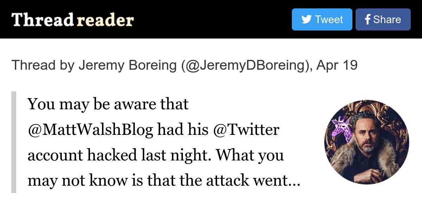Open the Thread reader logo
The width and height of the screenshot is (422, 220).
coord(72,20)
